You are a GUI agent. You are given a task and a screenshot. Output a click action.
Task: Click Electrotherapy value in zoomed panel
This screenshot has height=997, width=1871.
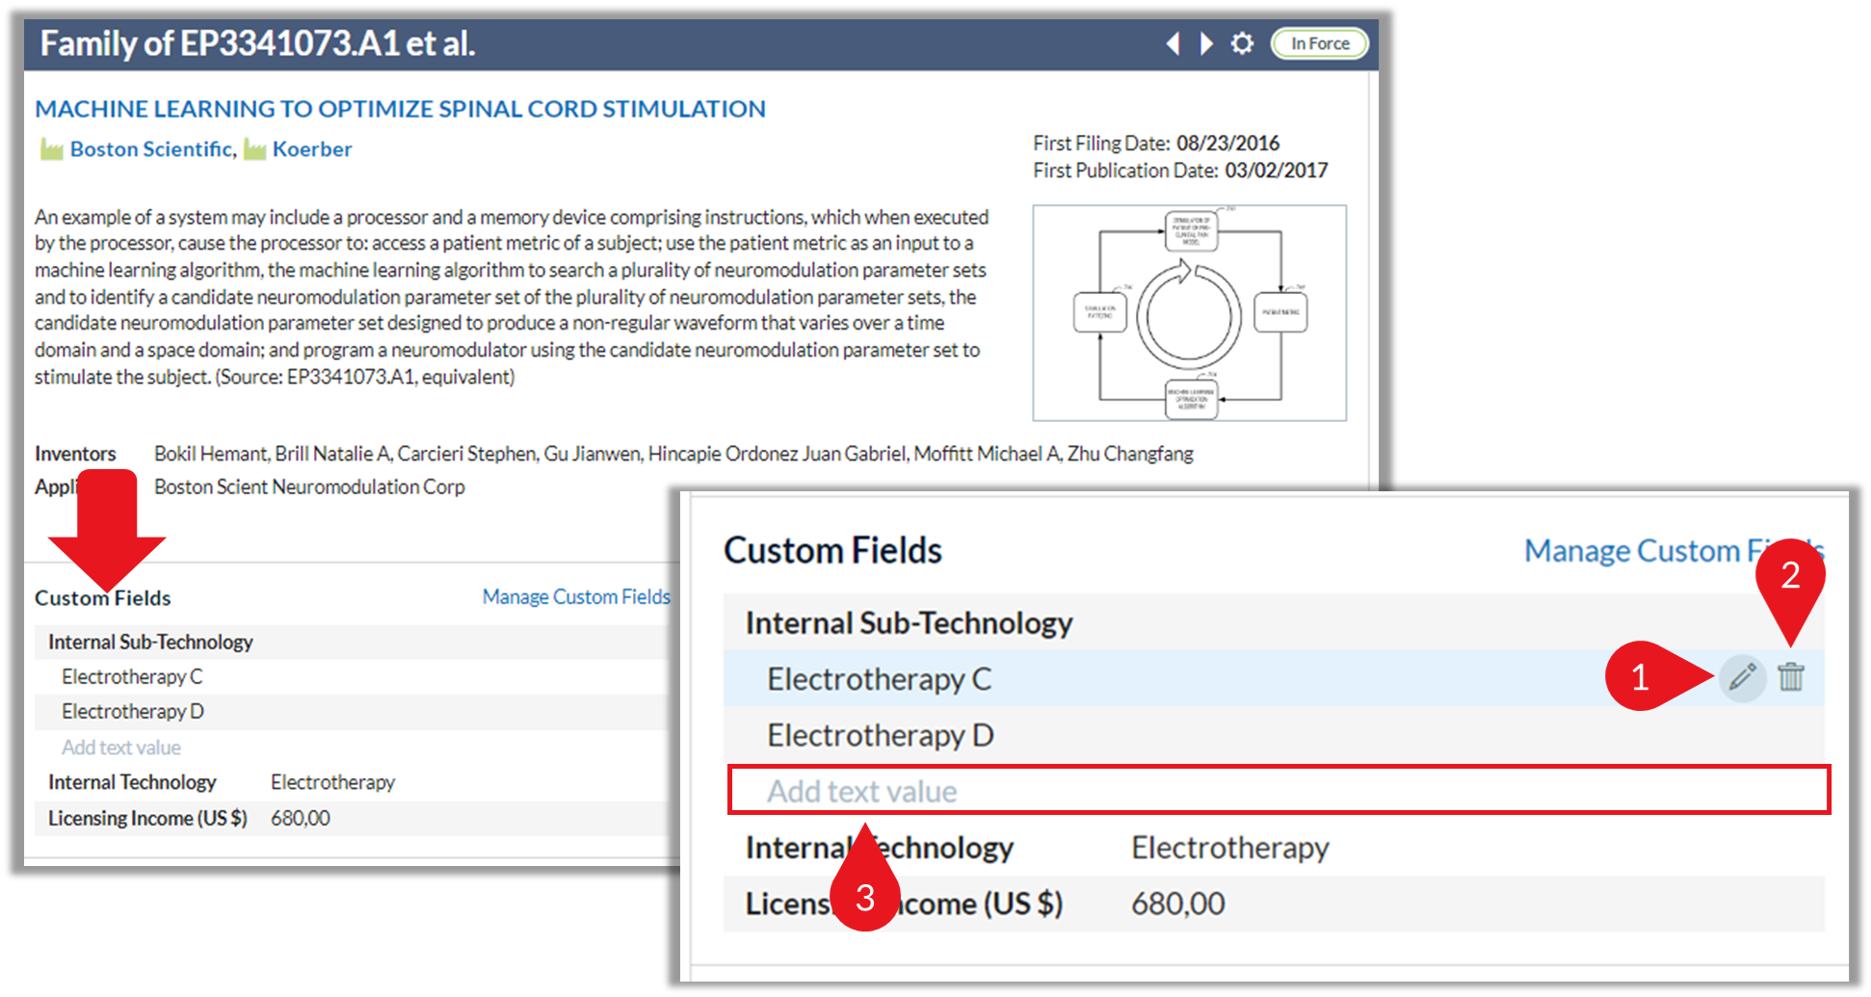coord(1229,848)
